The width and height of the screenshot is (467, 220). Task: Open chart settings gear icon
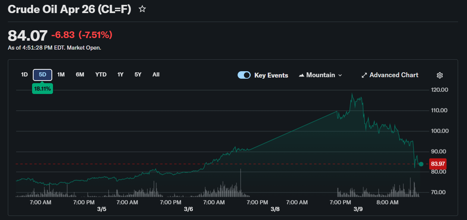(439, 75)
